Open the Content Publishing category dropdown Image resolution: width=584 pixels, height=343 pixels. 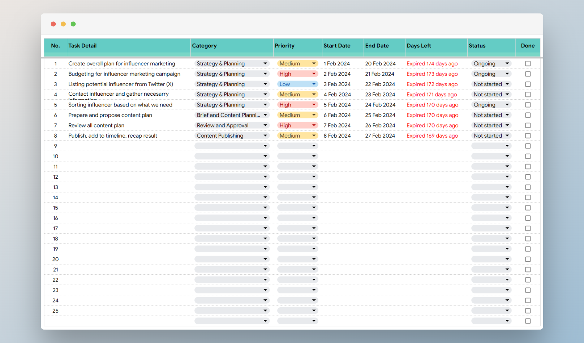pyautogui.click(x=232, y=136)
